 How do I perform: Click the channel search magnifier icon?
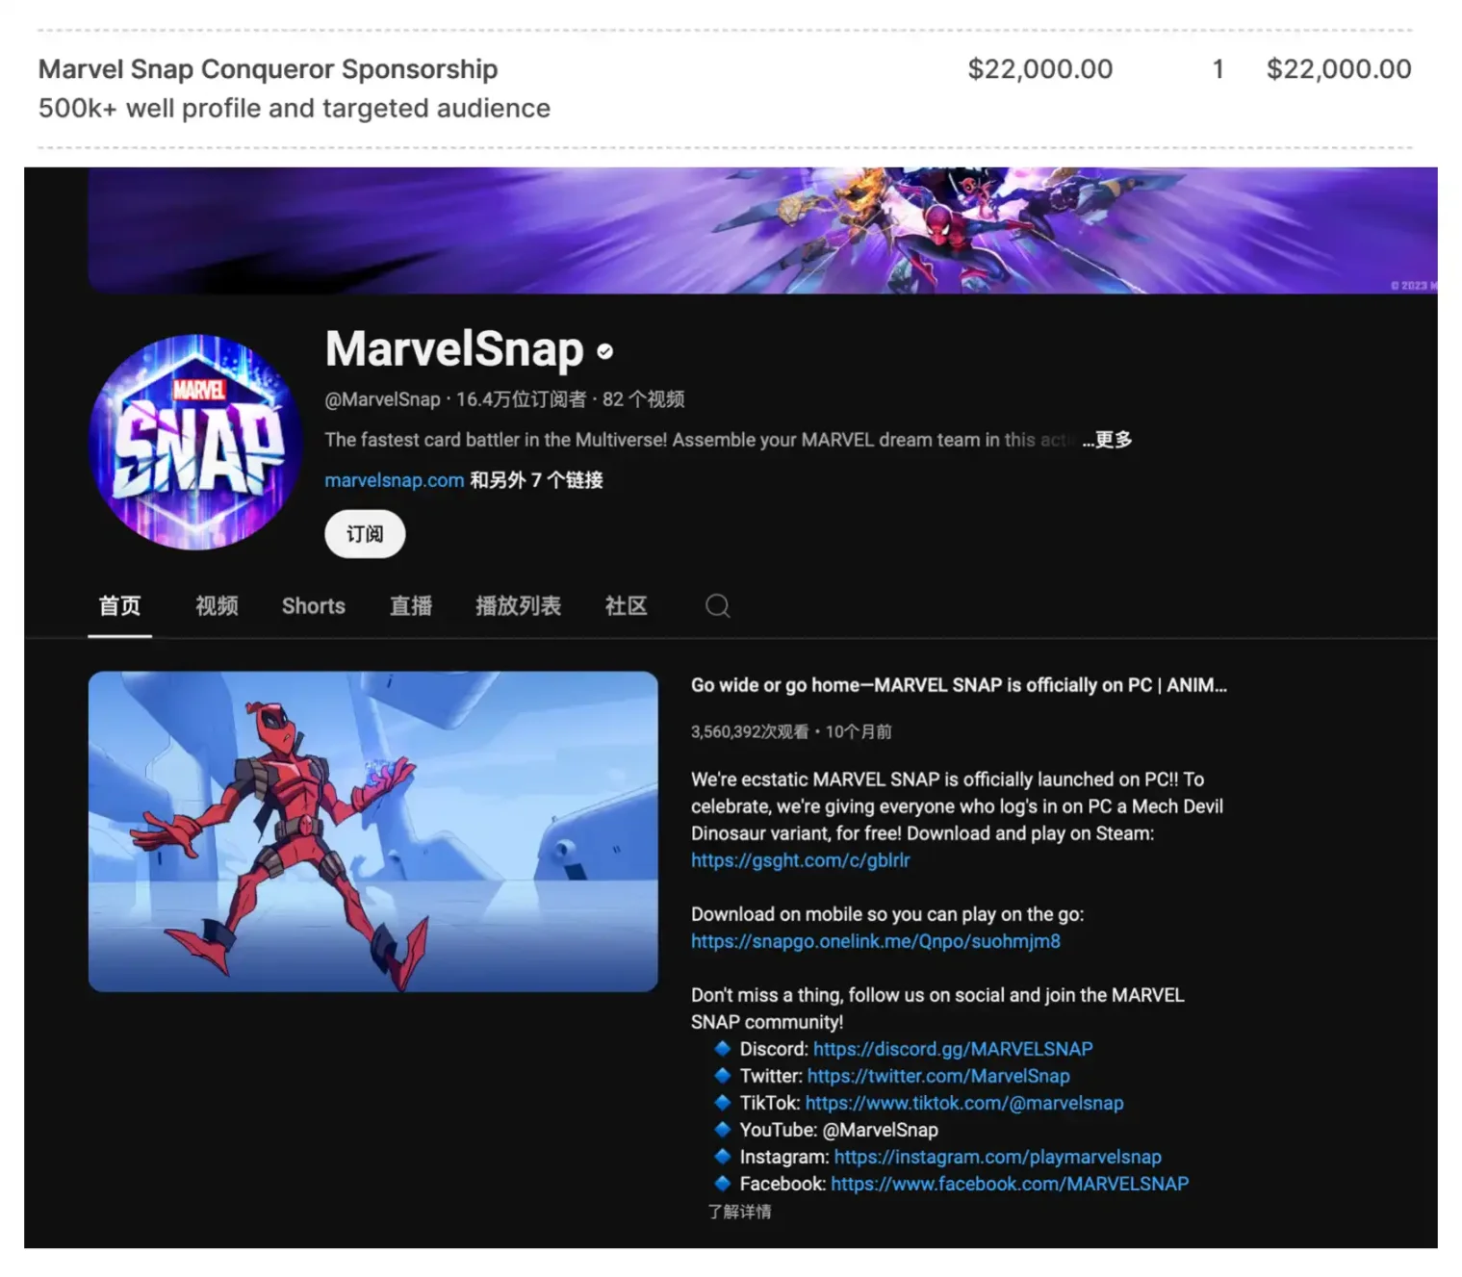[717, 606]
